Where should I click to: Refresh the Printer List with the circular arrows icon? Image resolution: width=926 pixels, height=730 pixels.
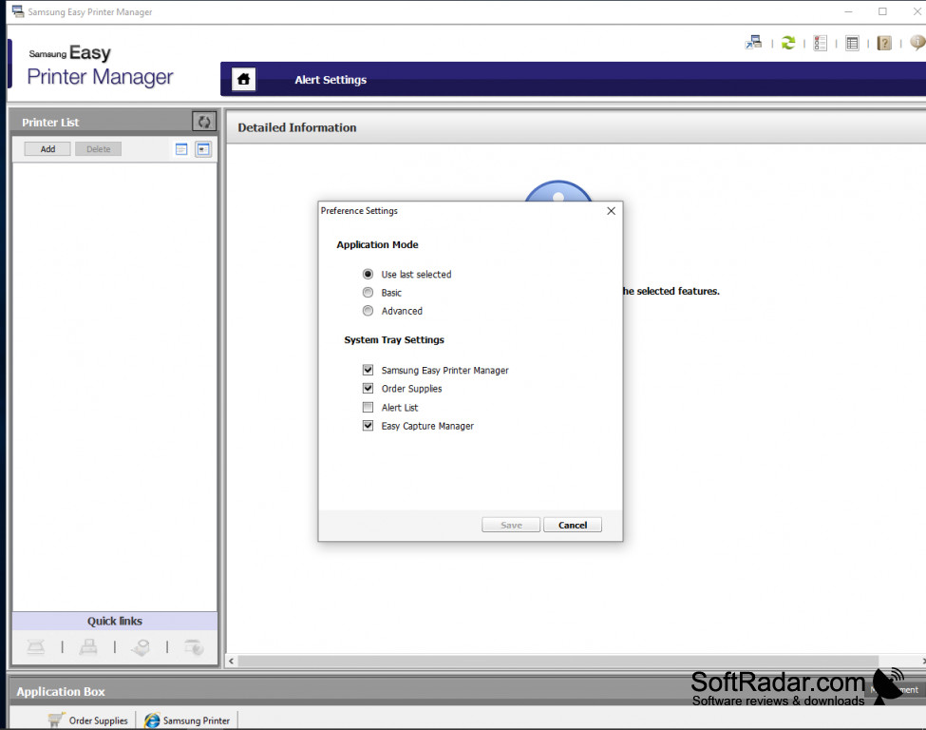(204, 122)
